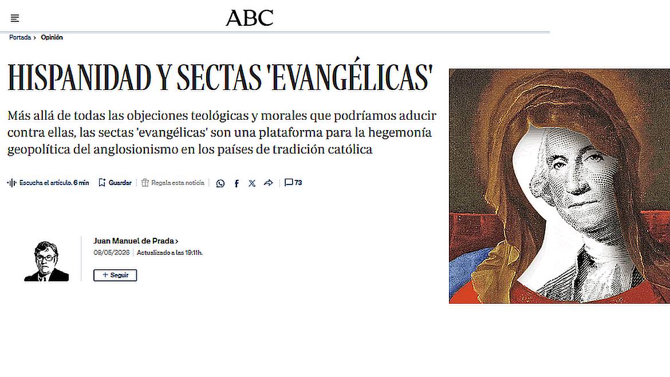Open the hamburger menu

(15, 18)
